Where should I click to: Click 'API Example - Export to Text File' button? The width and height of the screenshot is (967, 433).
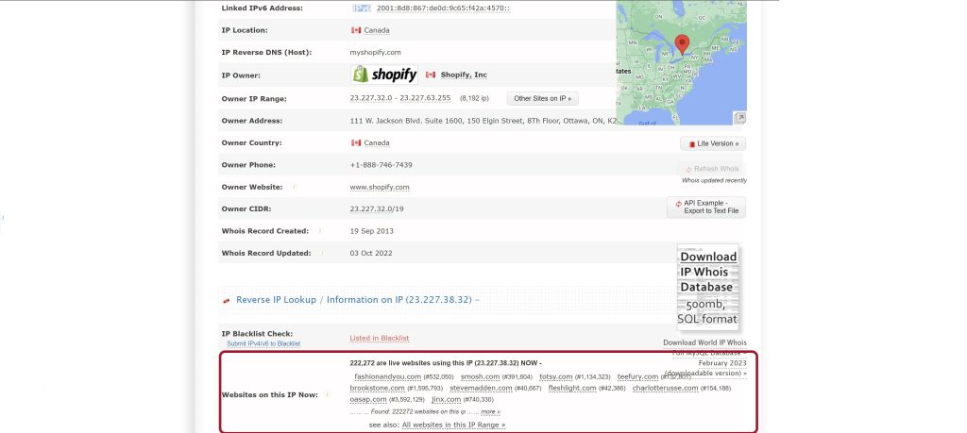pyautogui.click(x=706, y=207)
